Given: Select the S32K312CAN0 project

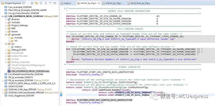Looking at the screenshot, I should pyautogui.click(x=15, y=86).
